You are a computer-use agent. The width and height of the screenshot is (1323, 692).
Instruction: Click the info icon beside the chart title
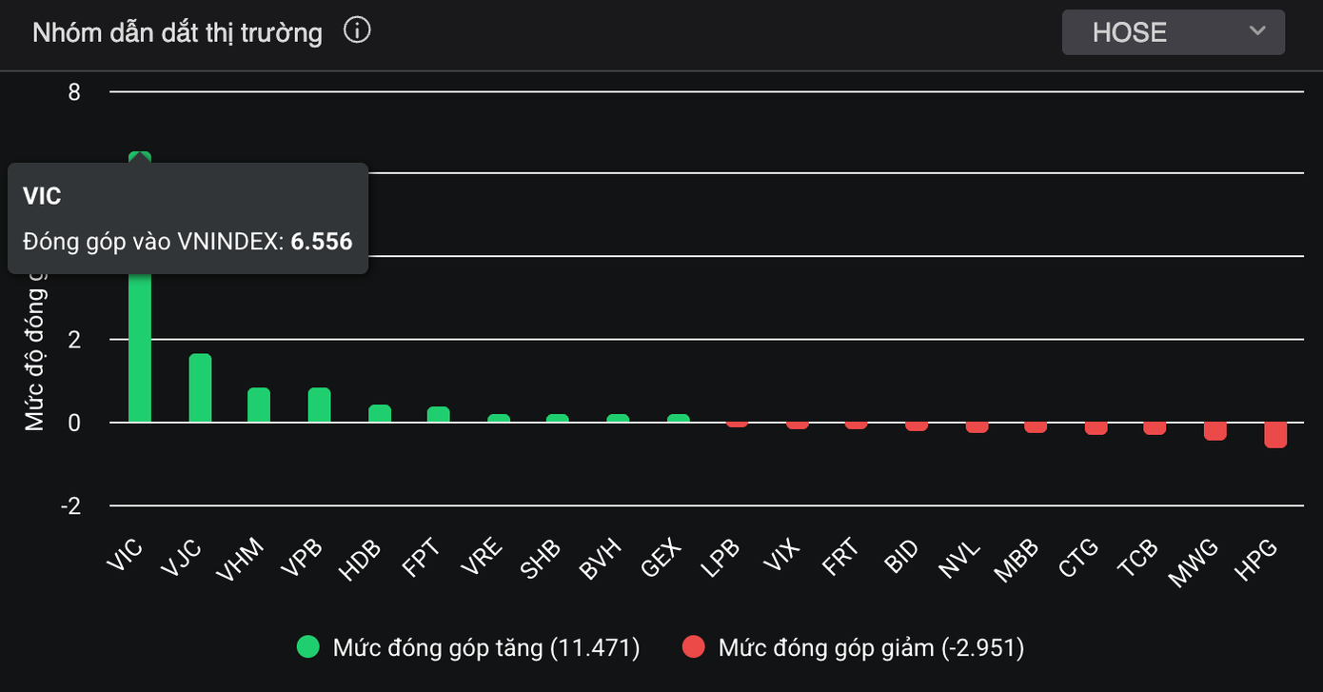(357, 31)
